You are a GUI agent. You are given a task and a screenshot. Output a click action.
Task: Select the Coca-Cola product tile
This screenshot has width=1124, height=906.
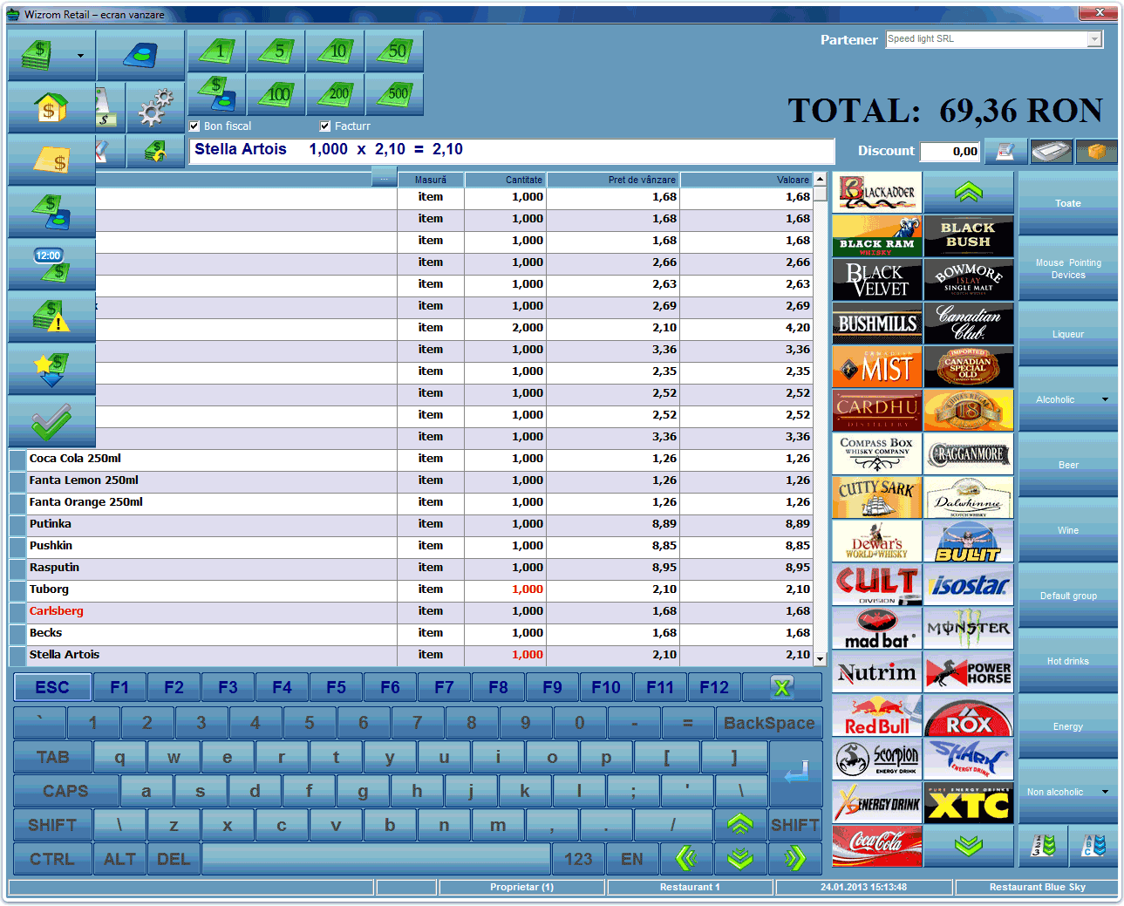click(877, 846)
